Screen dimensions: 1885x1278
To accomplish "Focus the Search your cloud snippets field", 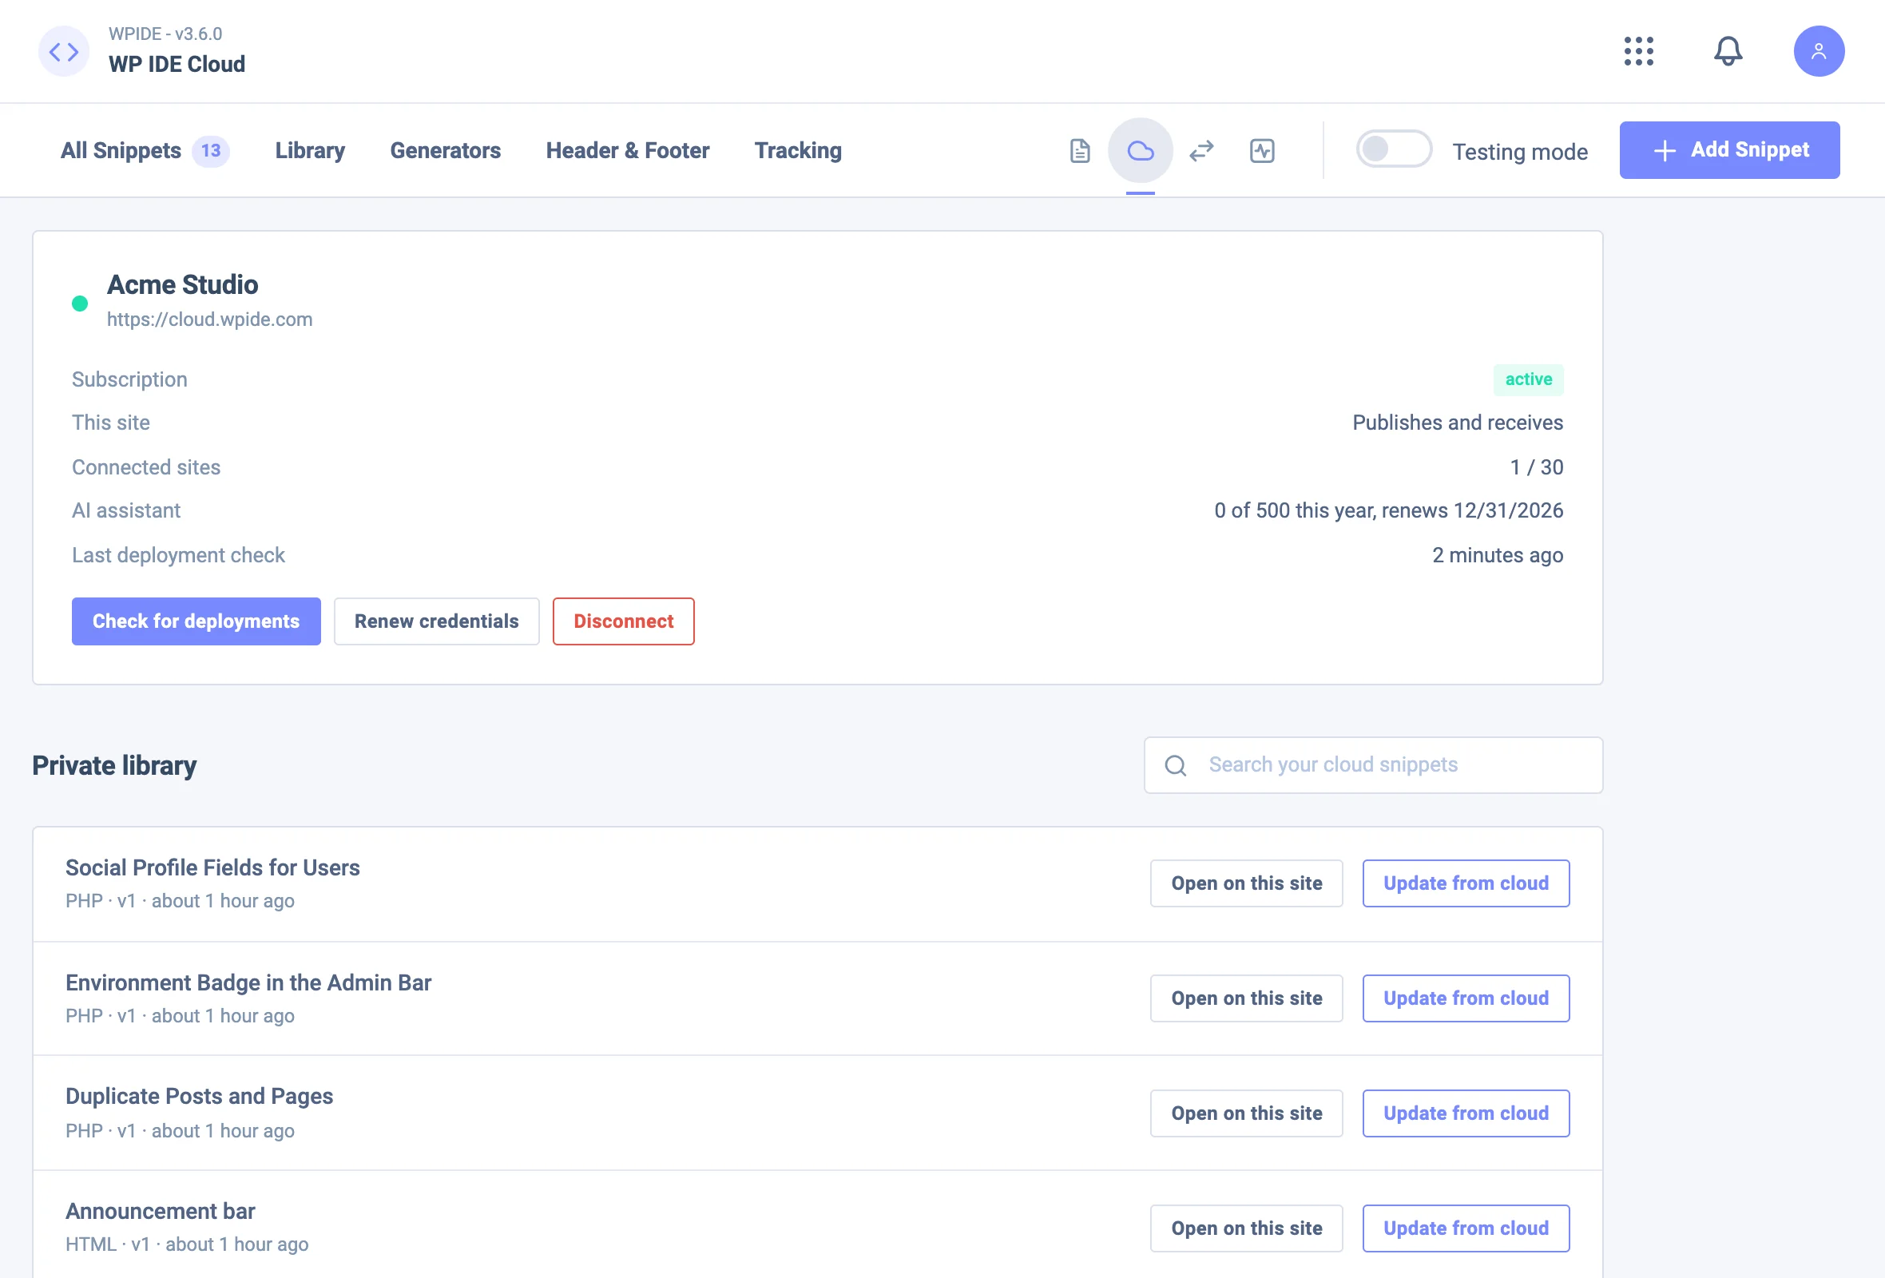I will (1373, 764).
